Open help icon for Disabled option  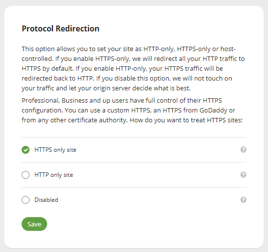pos(243,199)
